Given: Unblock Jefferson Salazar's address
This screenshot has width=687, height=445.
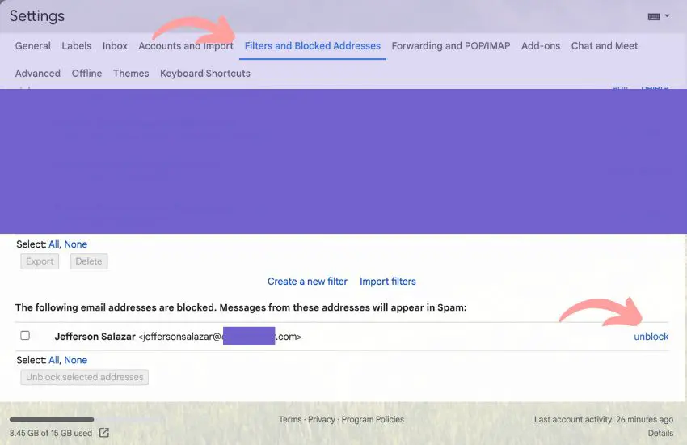Looking at the screenshot, I should 651,337.
